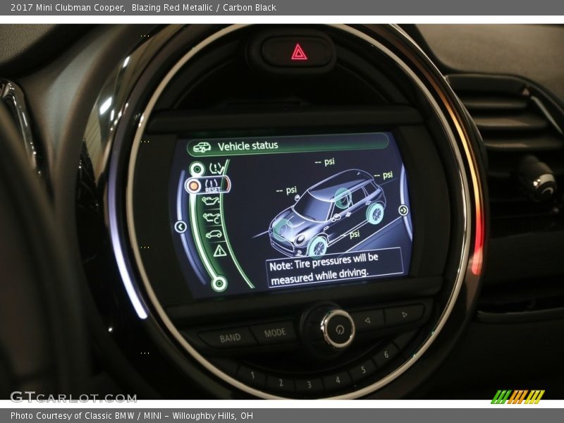564x423 pixels.
Task: Tap the red hazard warning triangle button
Action: (298, 52)
